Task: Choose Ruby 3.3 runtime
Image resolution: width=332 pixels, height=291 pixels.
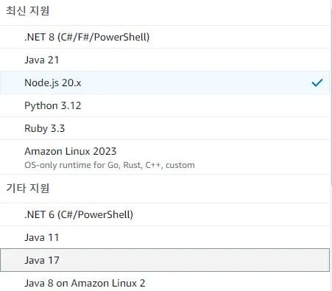Action: (x=165, y=128)
